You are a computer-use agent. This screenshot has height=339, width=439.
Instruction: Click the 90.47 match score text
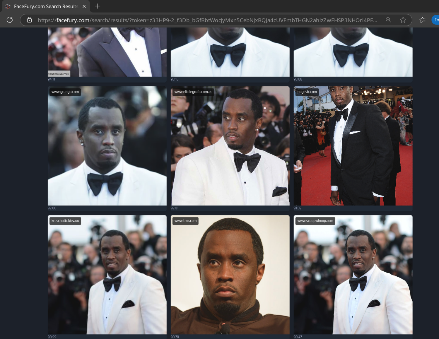pos(298,337)
